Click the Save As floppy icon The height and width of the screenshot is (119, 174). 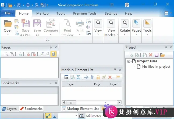coord(37,23)
